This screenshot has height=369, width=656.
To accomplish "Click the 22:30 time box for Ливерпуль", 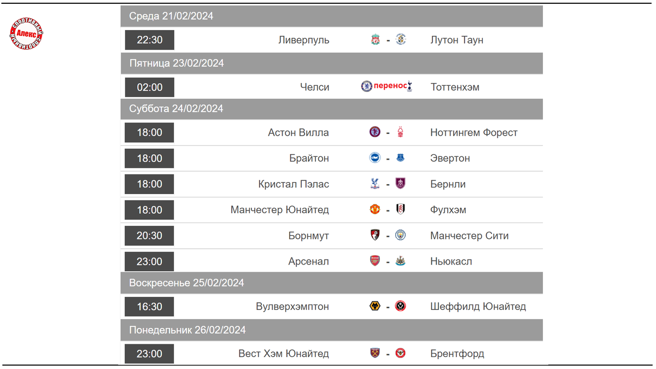I will coord(149,40).
